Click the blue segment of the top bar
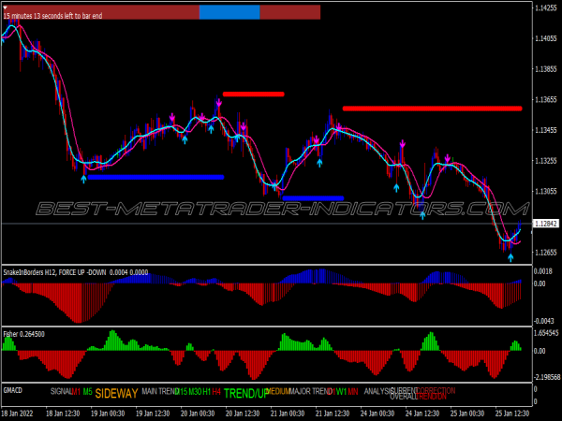Screen dimensions: 562x421 [x=229, y=12]
